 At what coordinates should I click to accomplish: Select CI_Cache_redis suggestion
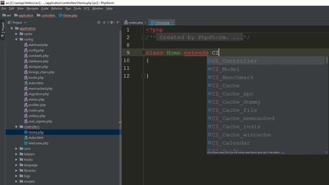[x=266, y=126]
